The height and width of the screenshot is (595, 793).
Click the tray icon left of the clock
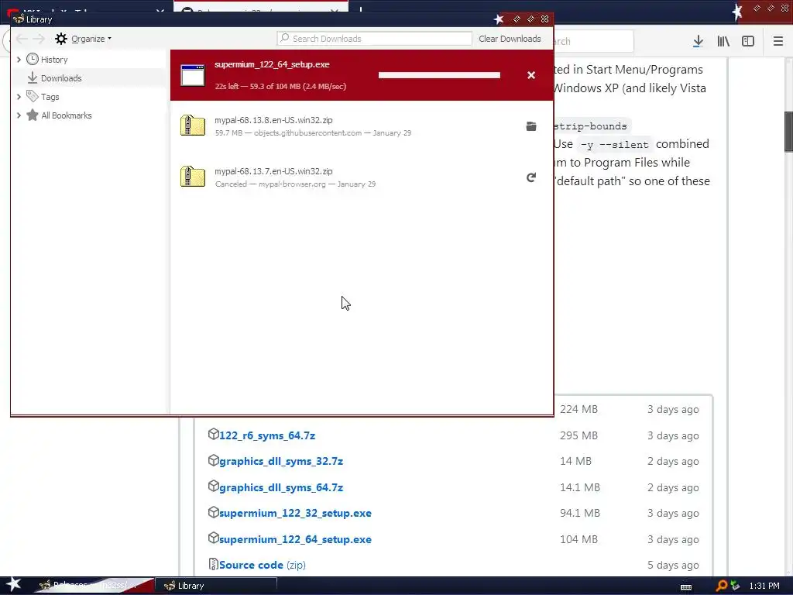click(x=736, y=586)
